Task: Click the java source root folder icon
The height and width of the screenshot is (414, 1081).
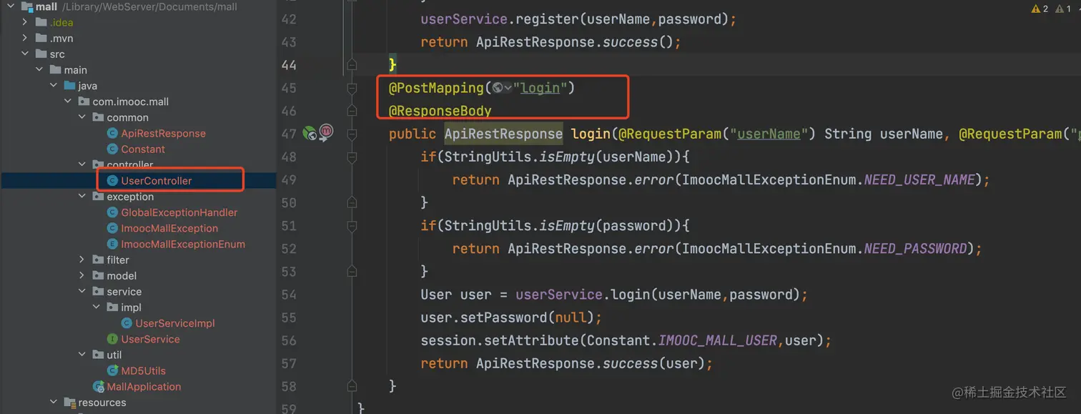Action: pos(69,86)
